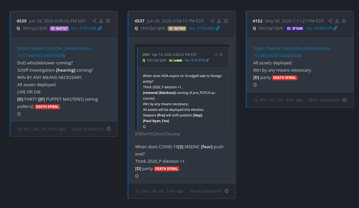Click '[Paul Ryan_Fox]' in embedded post
The image size is (359, 208).
pos(156,121)
